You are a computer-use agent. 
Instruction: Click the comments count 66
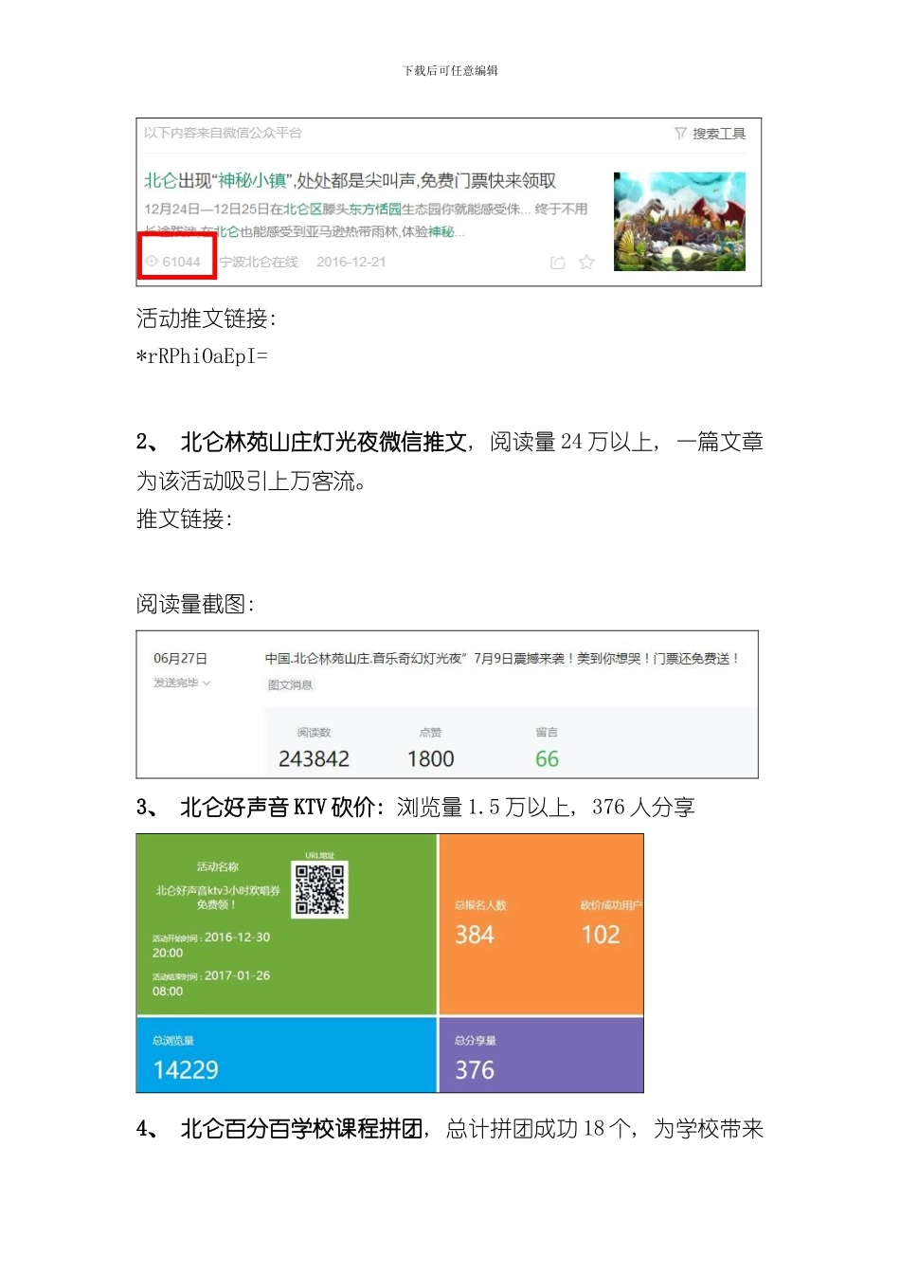click(x=547, y=759)
